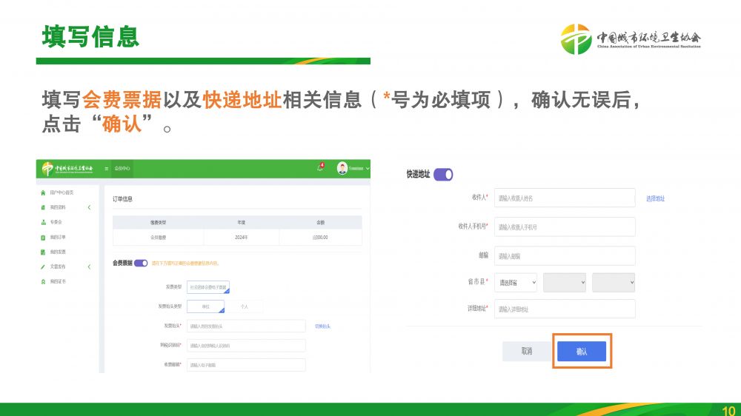Image resolution: width=741 pixels, height=416 pixels.
Task: Click the 选择地址 link
Action: (655, 198)
